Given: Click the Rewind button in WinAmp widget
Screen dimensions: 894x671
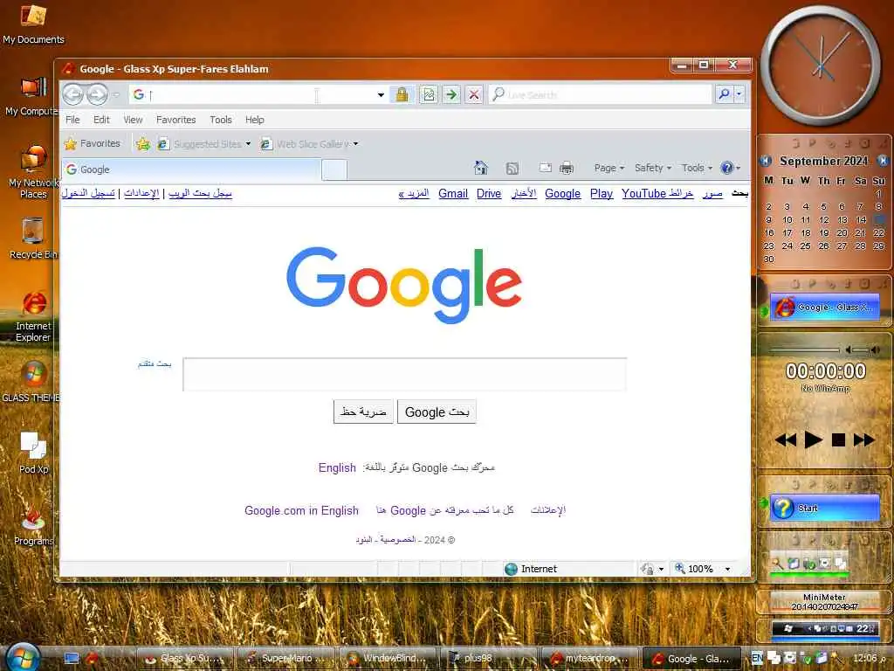Looking at the screenshot, I should pos(787,440).
